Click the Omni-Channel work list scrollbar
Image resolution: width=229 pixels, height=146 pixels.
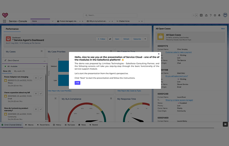point(46,98)
